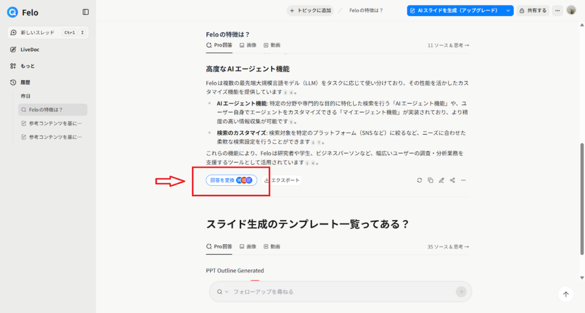
Task: Click the vertical scrollbar thumb
Action: click(x=582, y=199)
